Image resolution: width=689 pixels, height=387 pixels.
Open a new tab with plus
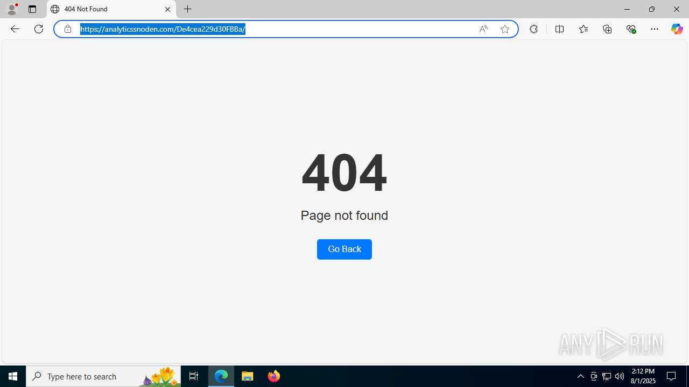[188, 9]
